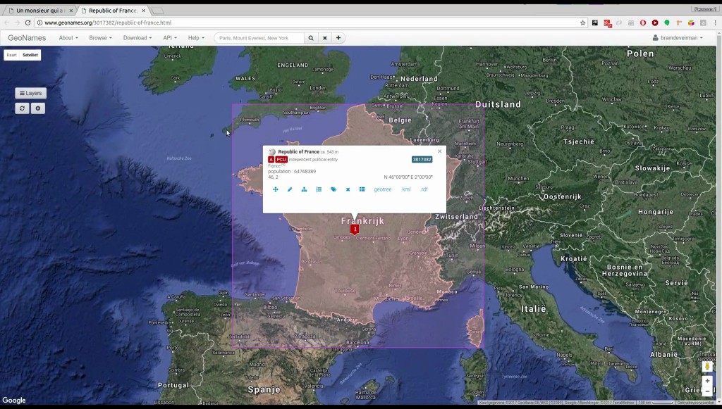
Task: Click the Google logo on the map
Action: [x=14, y=401]
